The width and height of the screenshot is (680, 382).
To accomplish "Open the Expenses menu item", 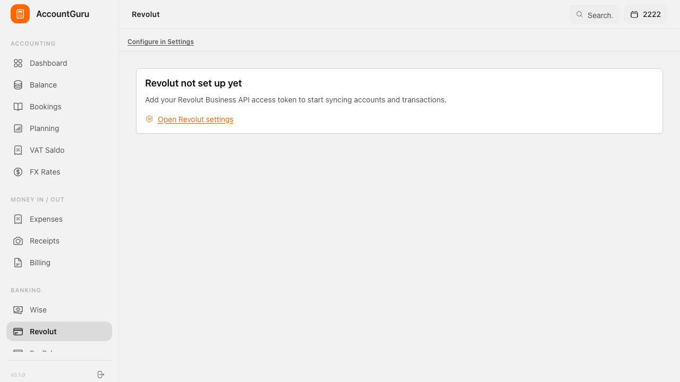I will pyautogui.click(x=59, y=219).
